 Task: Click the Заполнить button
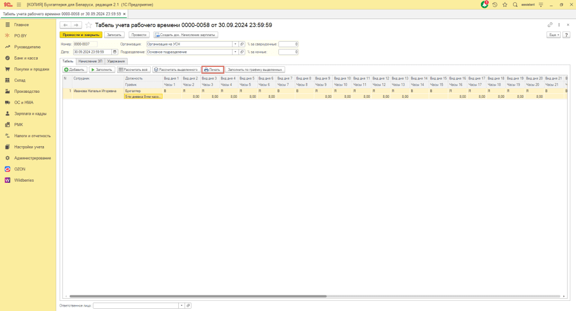[x=102, y=70]
